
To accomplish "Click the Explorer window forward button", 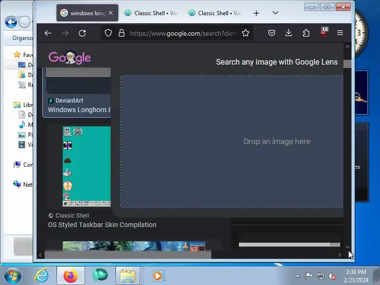I will (x=24, y=22).
